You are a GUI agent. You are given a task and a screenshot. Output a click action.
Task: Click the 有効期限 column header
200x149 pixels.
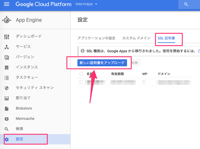pos(117,74)
